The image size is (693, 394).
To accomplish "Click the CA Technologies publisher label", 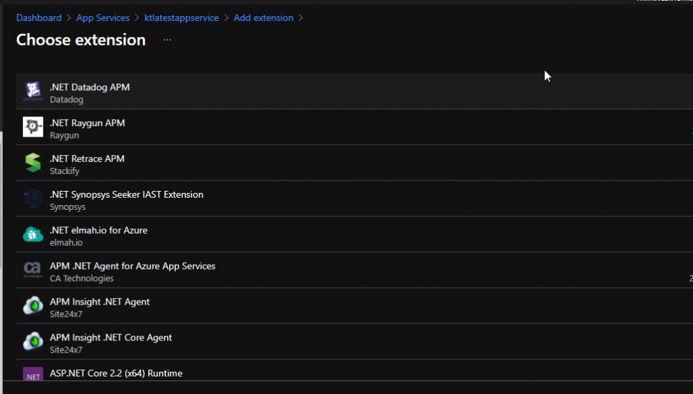I will point(82,279).
